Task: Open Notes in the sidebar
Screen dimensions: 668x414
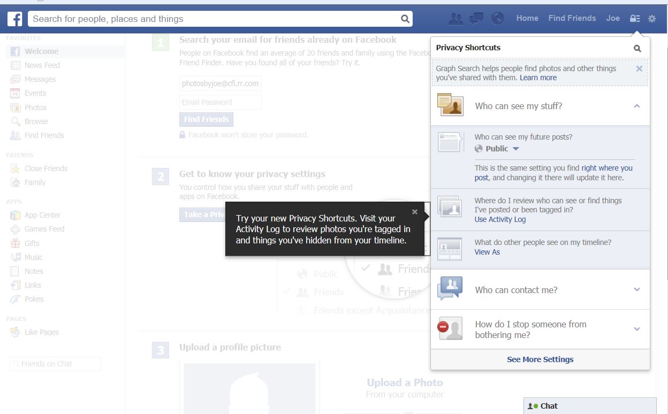Action: (x=34, y=271)
